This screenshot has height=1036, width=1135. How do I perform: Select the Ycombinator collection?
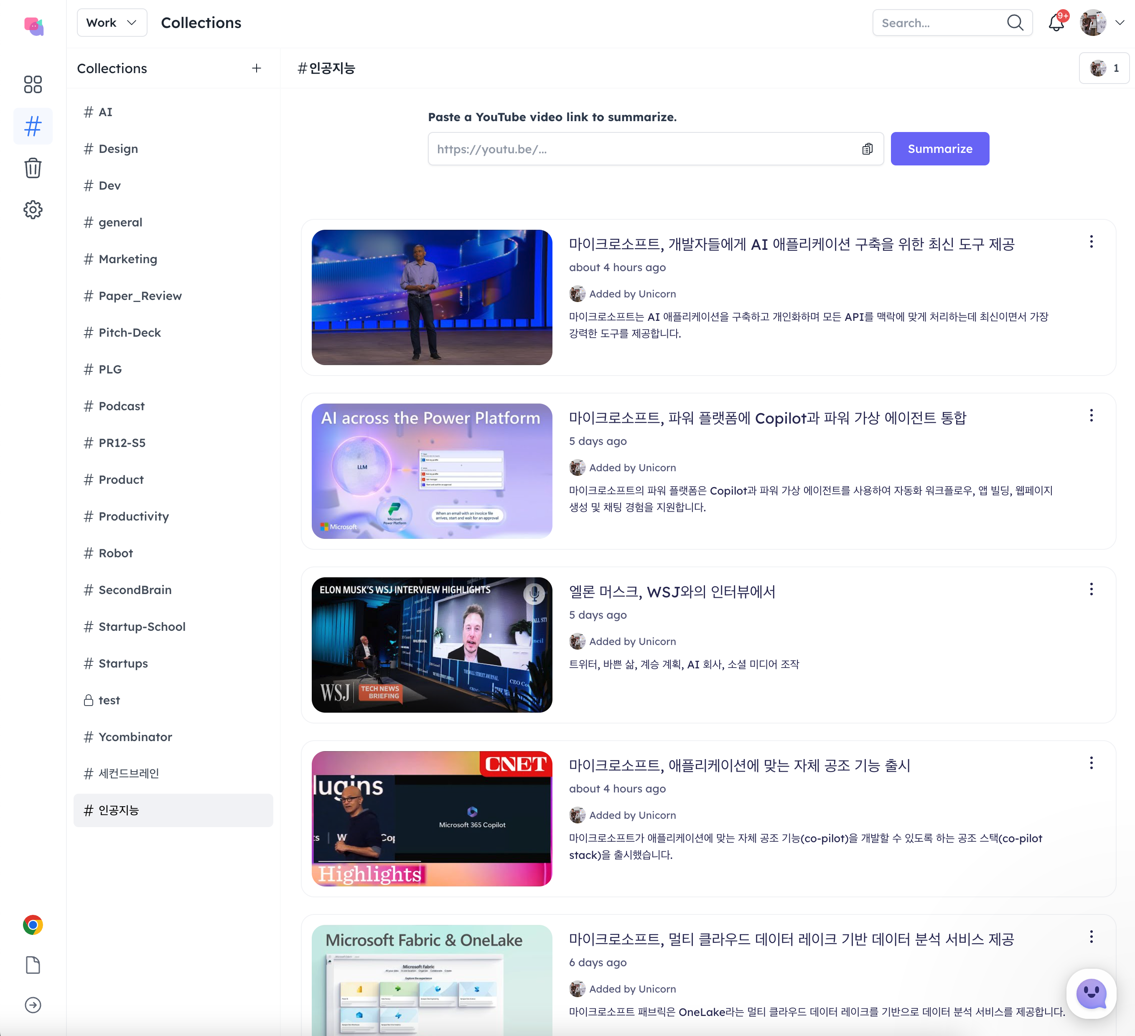(x=173, y=737)
